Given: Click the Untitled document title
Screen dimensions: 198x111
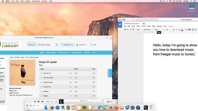Looking at the screenshot, I should pos(131,23).
